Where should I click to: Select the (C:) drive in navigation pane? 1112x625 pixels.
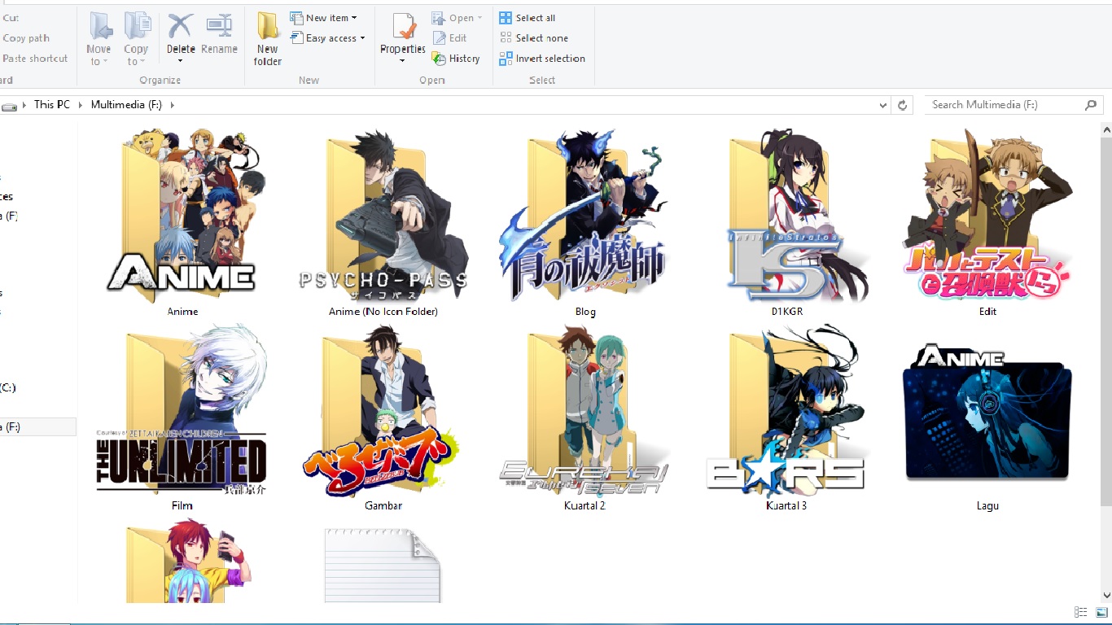pos(8,387)
